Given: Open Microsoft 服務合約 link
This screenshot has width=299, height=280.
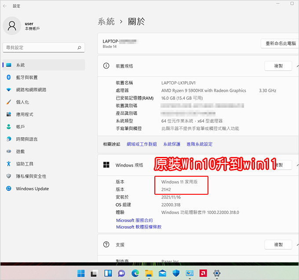Looking at the screenshot, I should [x=134, y=220].
